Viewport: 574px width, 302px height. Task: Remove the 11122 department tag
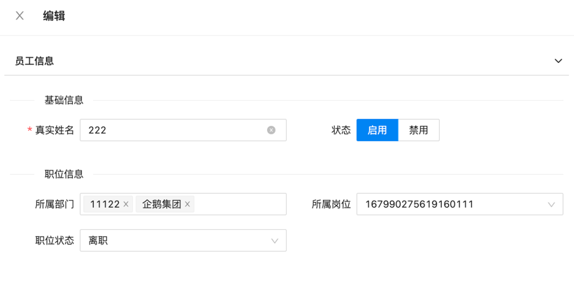126,204
